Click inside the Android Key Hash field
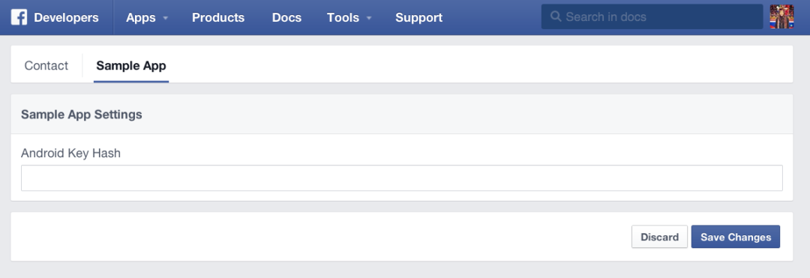Image resolution: width=810 pixels, height=278 pixels. [x=402, y=178]
